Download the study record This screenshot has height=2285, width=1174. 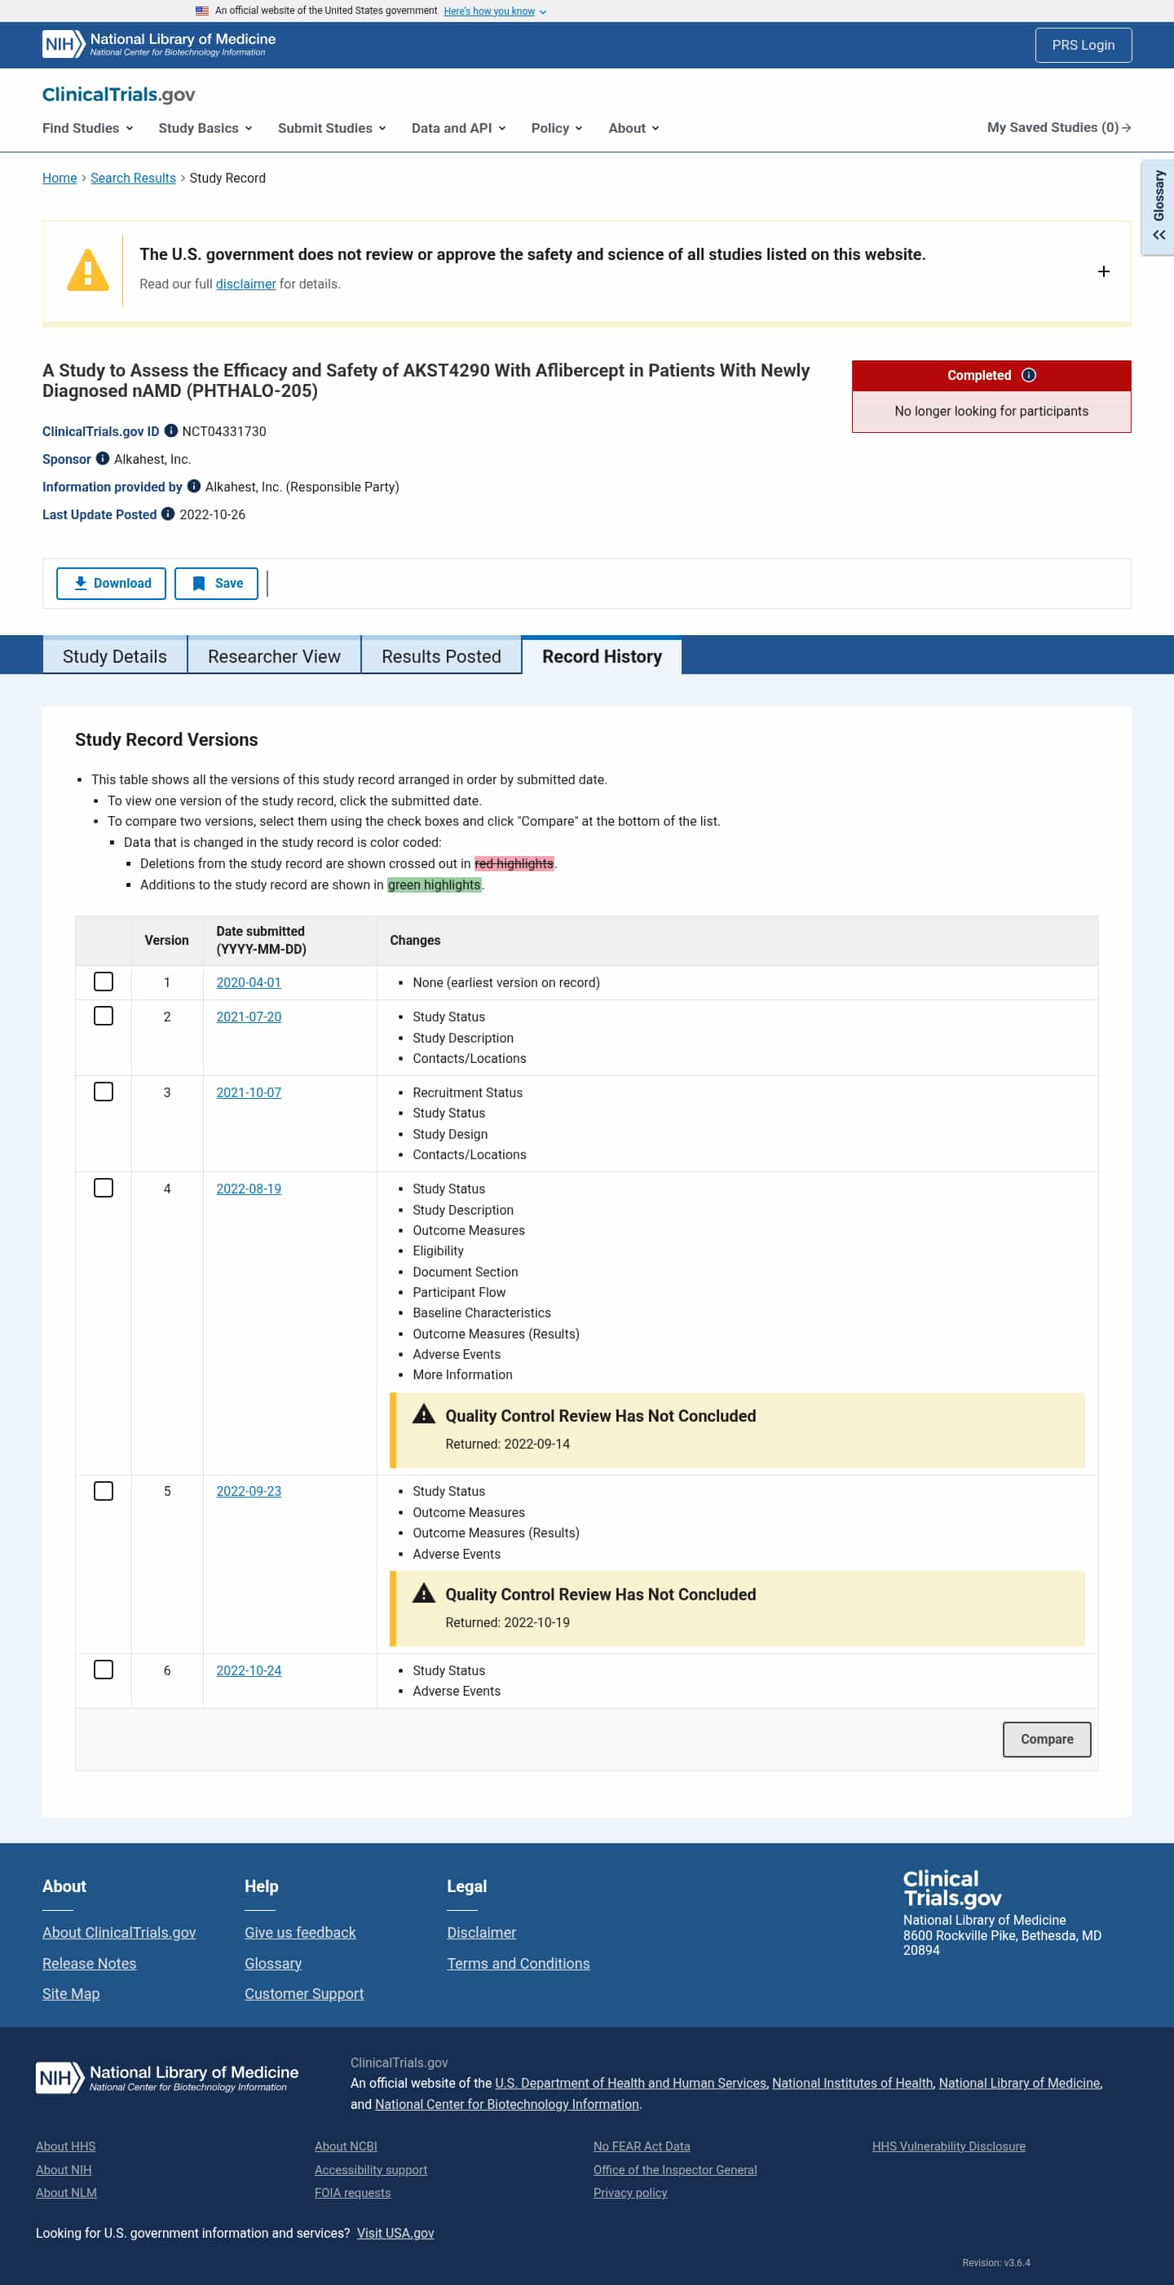(111, 583)
